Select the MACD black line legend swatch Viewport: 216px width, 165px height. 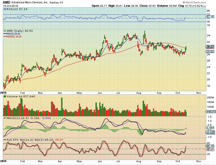pyautogui.click(x=5, y=118)
